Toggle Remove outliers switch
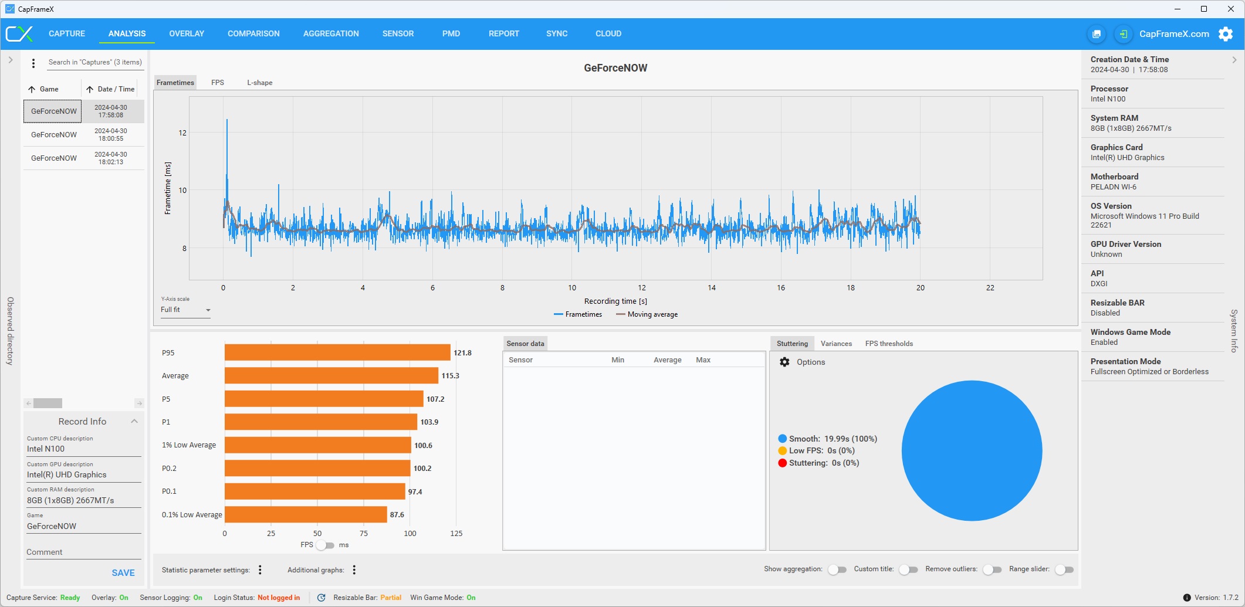 point(992,569)
